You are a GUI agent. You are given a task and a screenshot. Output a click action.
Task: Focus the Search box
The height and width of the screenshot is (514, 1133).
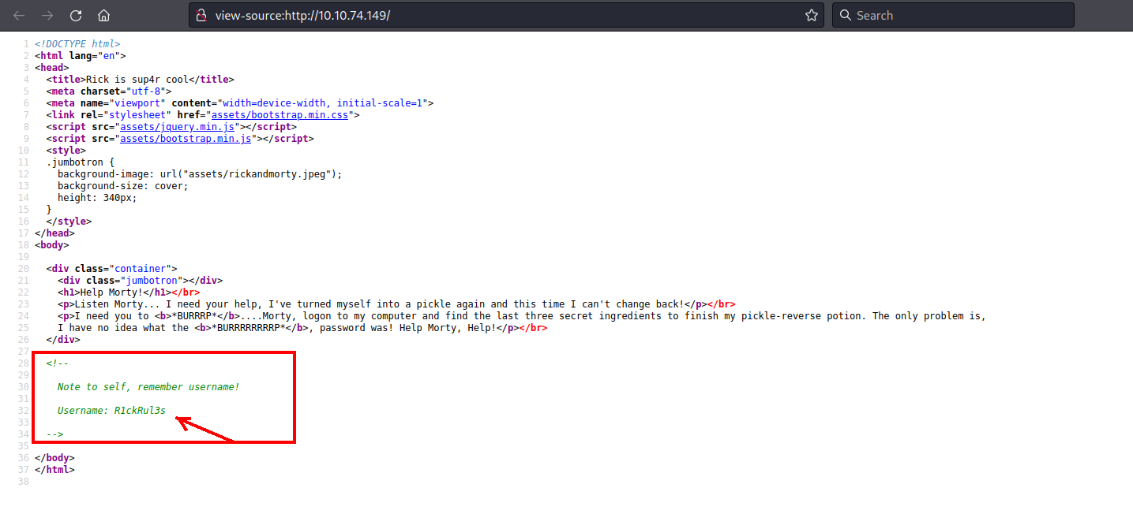(953, 15)
